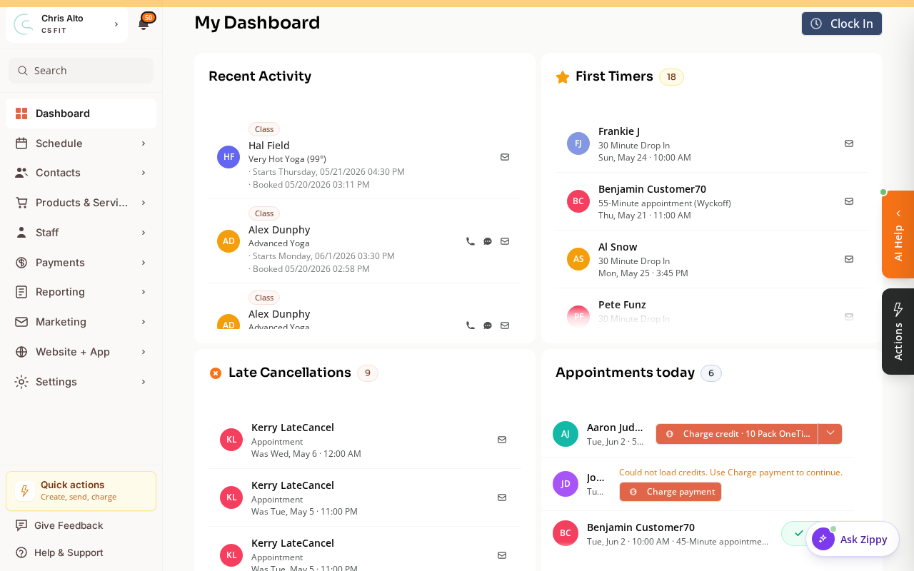Email Kerry LateCancel for May 6 cancellation
The height and width of the screenshot is (571, 914).
(x=502, y=440)
